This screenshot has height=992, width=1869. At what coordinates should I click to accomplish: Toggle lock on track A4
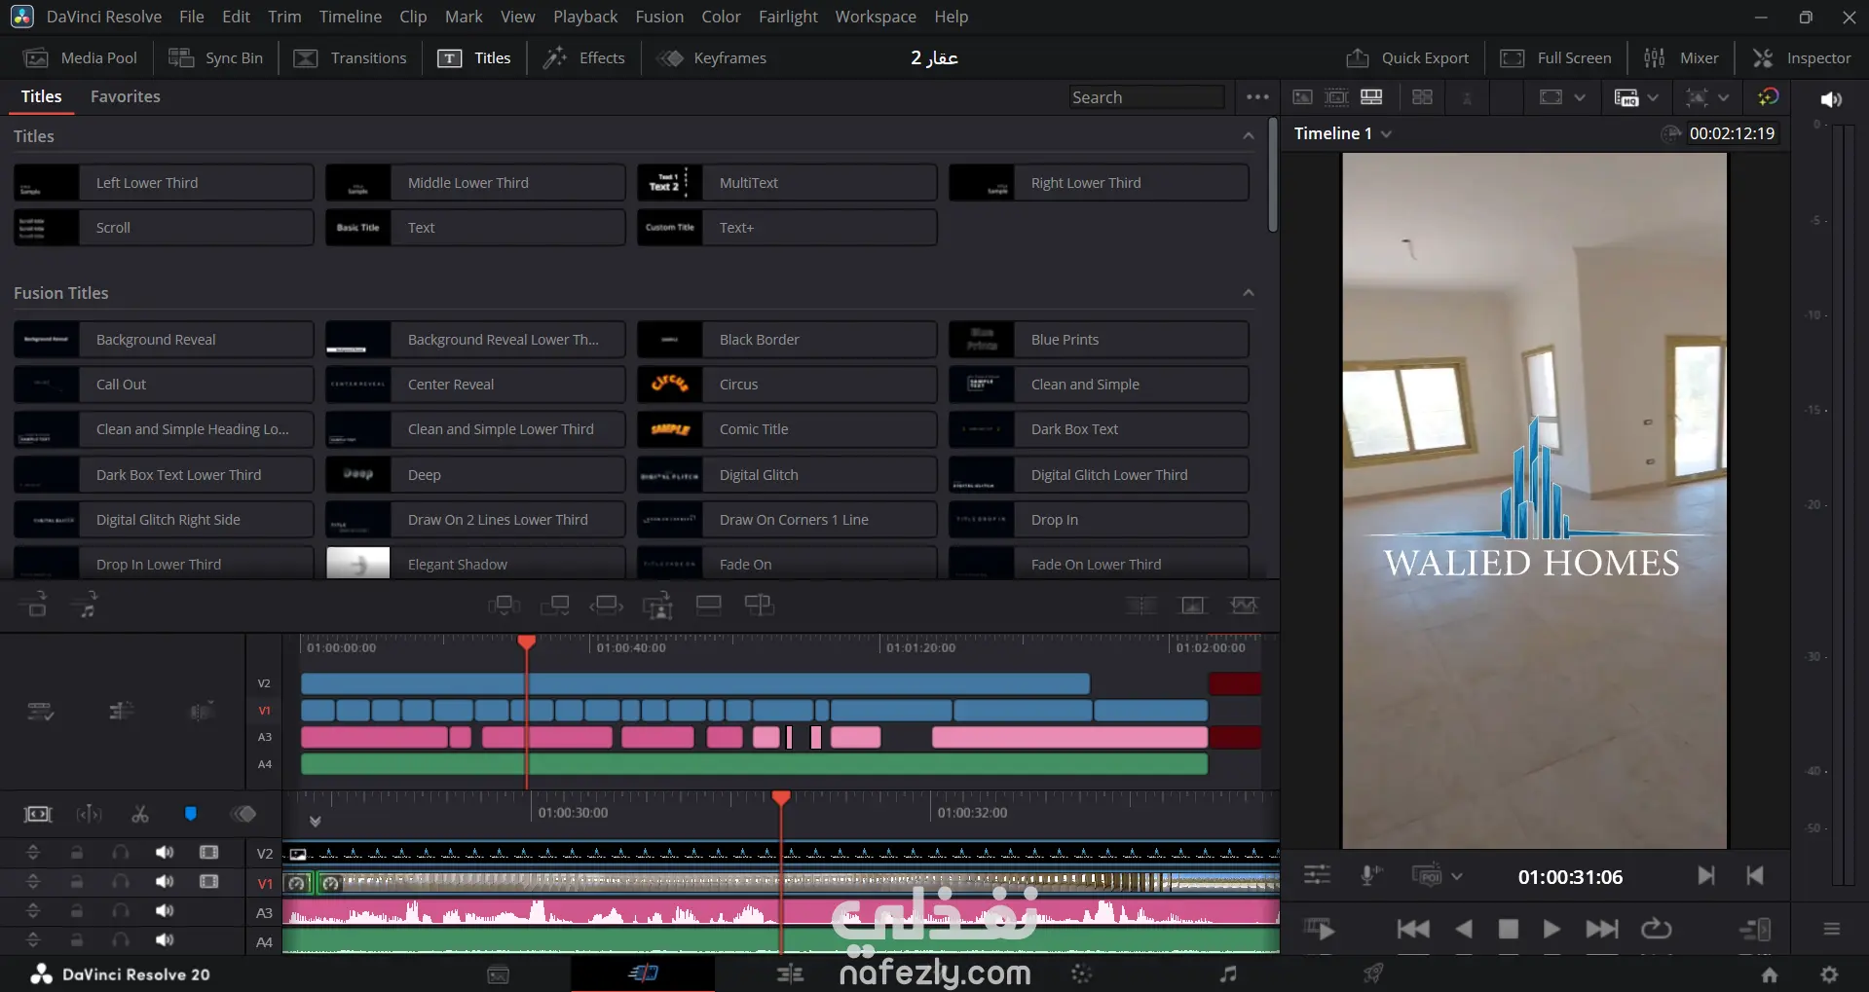pyautogui.click(x=76, y=940)
